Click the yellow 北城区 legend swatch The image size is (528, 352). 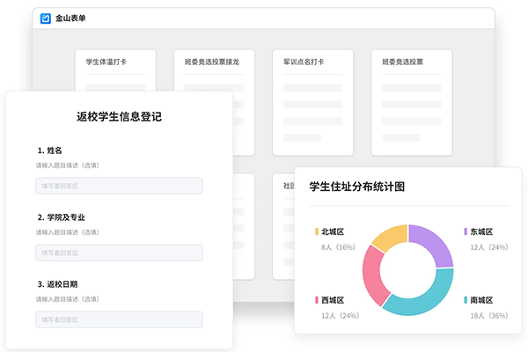pyautogui.click(x=316, y=231)
